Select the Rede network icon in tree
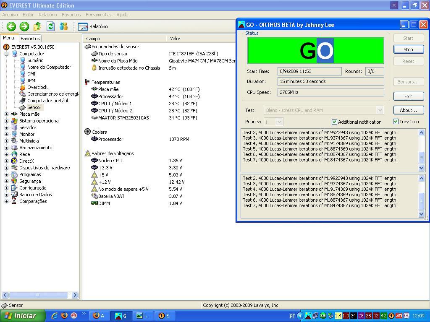430x322 pixels. click(14, 154)
